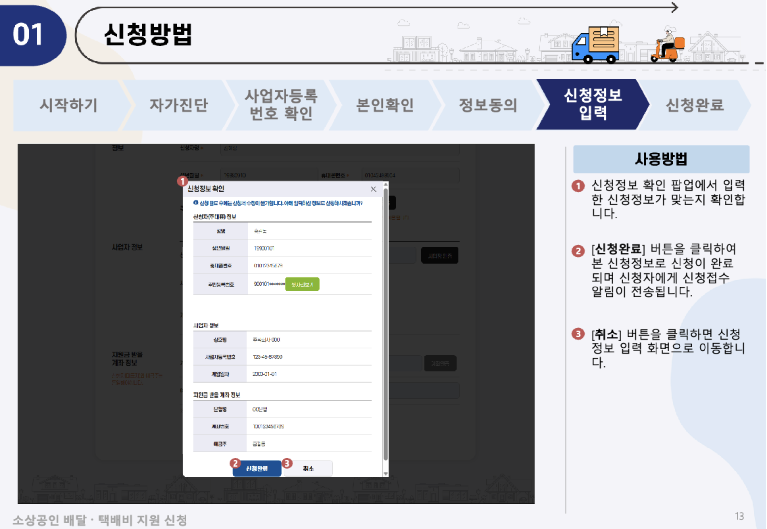Select the 본인확인 step tab
This screenshot has height=529, width=767.
385,105
